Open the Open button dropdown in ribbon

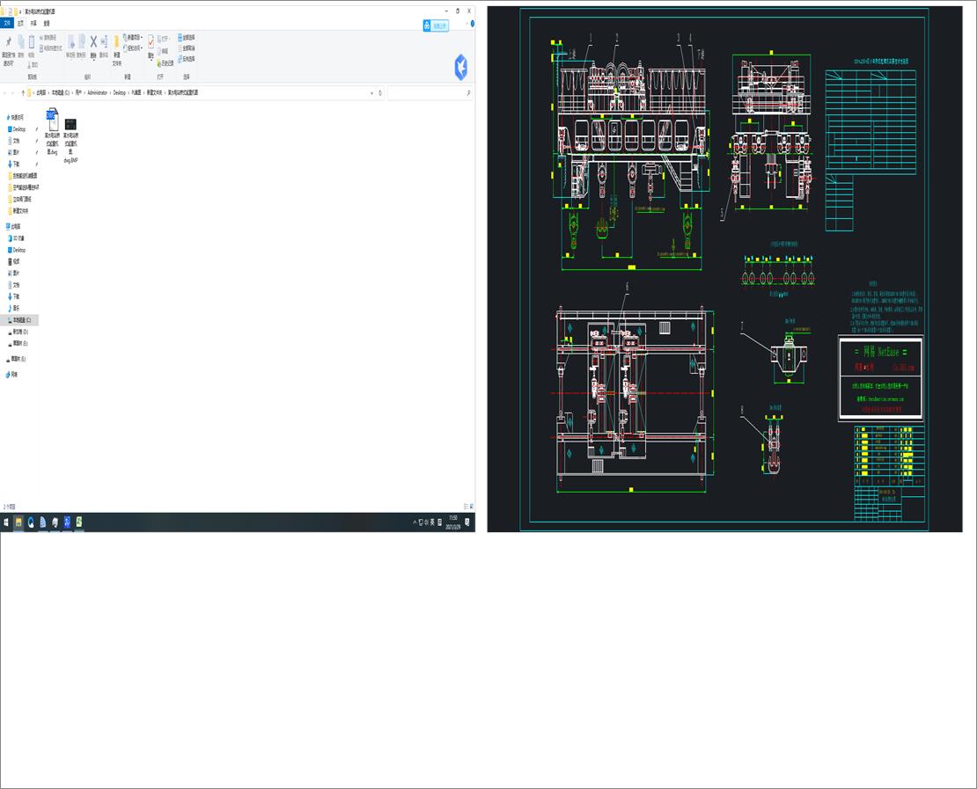165,39
